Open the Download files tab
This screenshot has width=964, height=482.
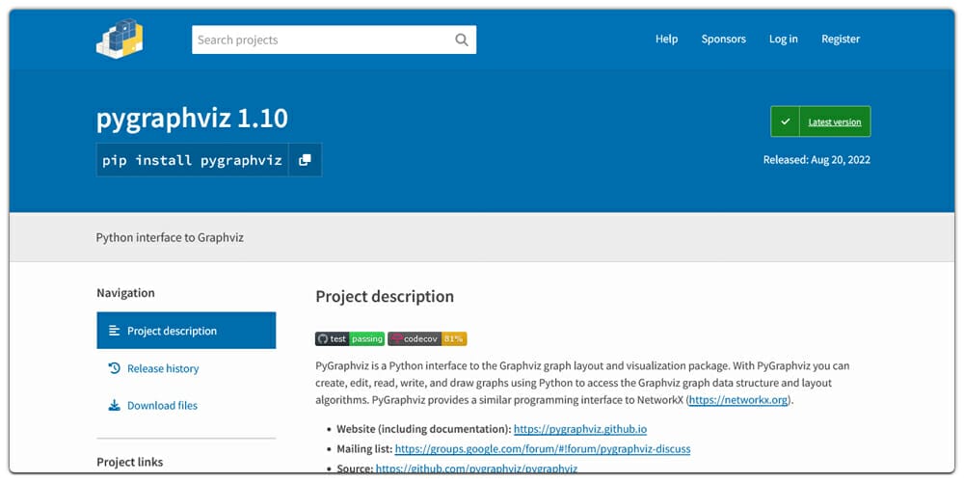pyautogui.click(x=162, y=406)
